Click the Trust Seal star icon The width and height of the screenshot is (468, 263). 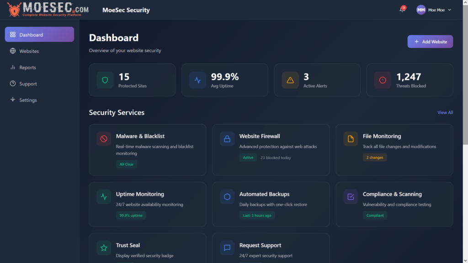click(x=104, y=248)
